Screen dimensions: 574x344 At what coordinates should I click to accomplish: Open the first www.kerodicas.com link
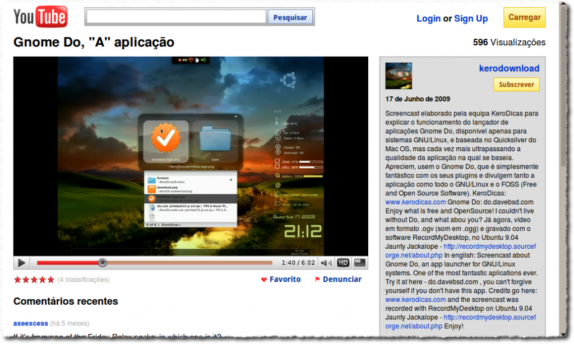[x=415, y=202]
